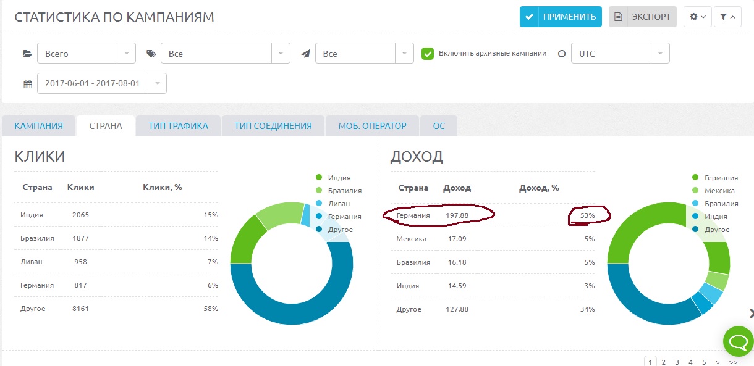754x366 pixels.
Task: Switch to the ТИП ТРАФИКА tab
Action: pos(178,126)
